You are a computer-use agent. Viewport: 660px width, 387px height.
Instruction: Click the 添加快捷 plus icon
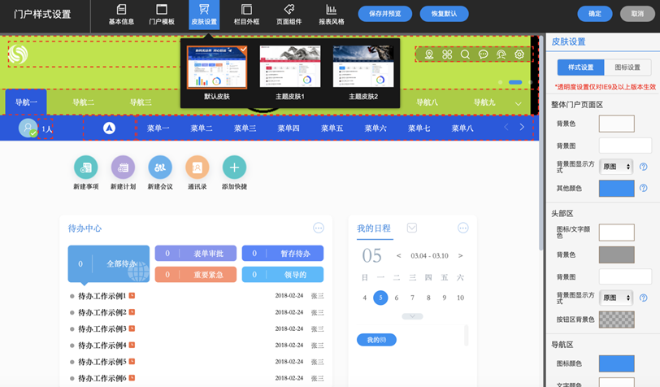(x=234, y=167)
